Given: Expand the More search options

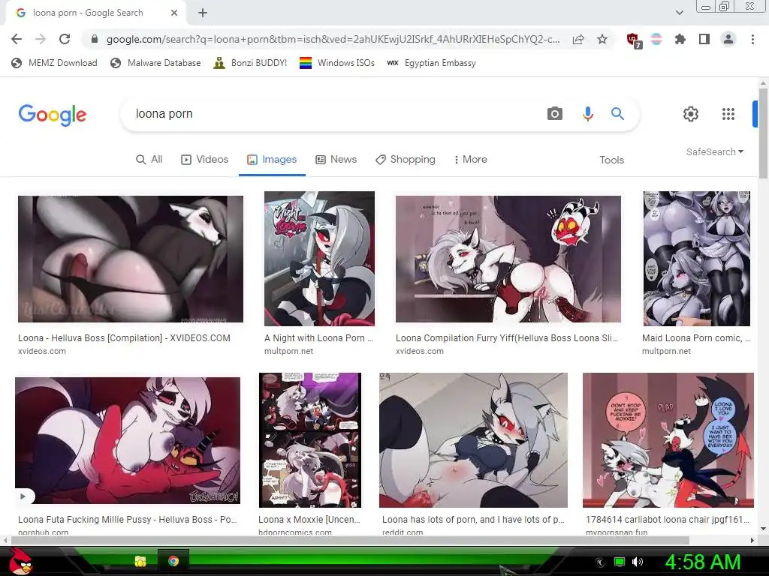Looking at the screenshot, I should 470,159.
